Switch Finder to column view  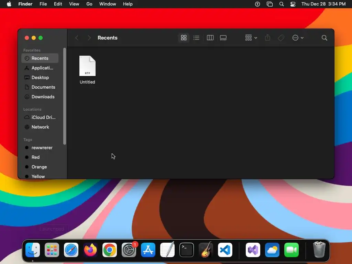(x=210, y=38)
